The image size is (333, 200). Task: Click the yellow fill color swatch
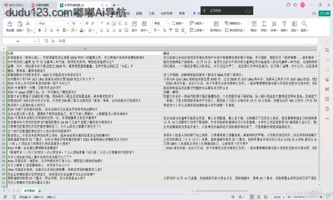coord(73,31)
